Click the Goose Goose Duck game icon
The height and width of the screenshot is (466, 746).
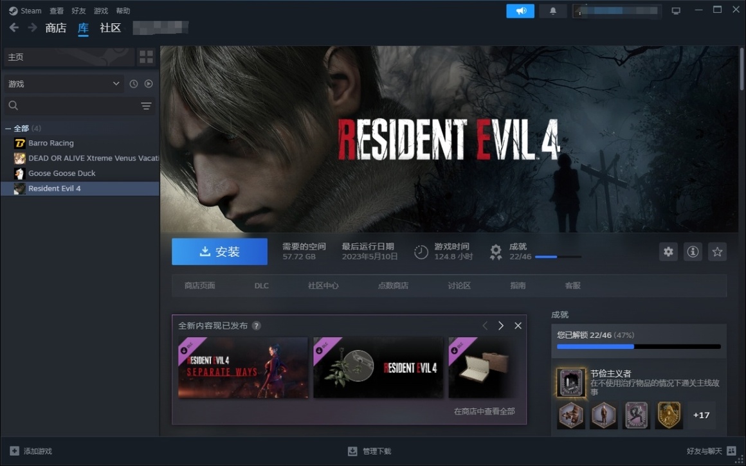19,174
